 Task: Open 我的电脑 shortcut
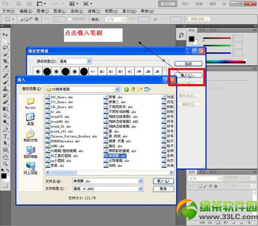coord(30,152)
